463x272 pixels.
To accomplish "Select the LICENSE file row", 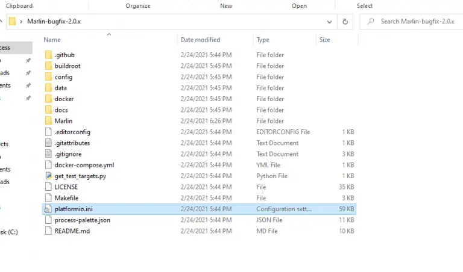I will coord(66,187).
